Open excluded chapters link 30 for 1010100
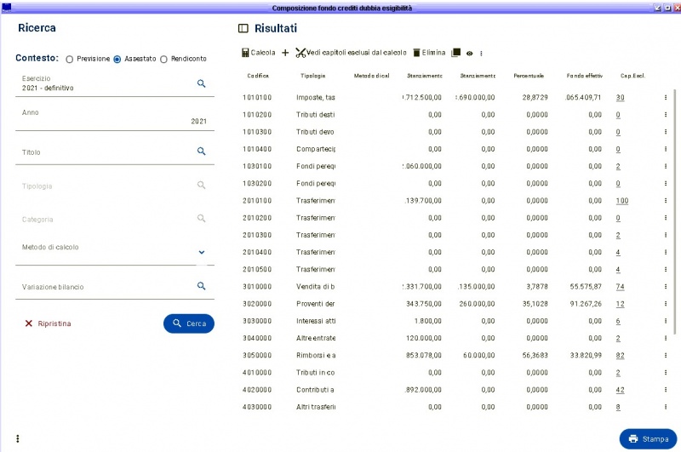This screenshot has width=681, height=452. pos(621,98)
